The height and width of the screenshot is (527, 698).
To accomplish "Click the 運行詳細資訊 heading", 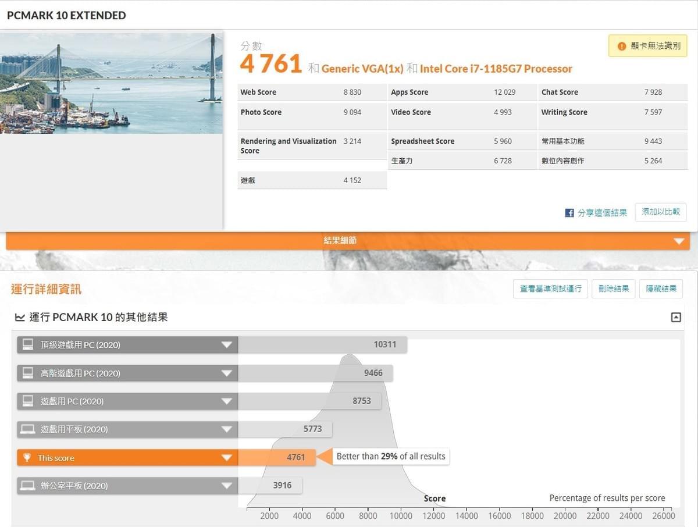I will click(x=47, y=289).
